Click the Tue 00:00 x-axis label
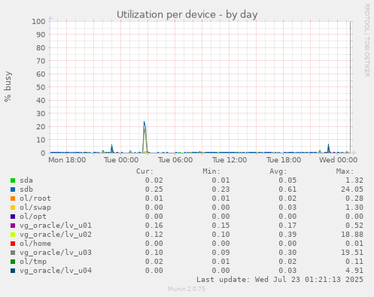Screen dimensions: 374x297 click(x=121, y=160)
